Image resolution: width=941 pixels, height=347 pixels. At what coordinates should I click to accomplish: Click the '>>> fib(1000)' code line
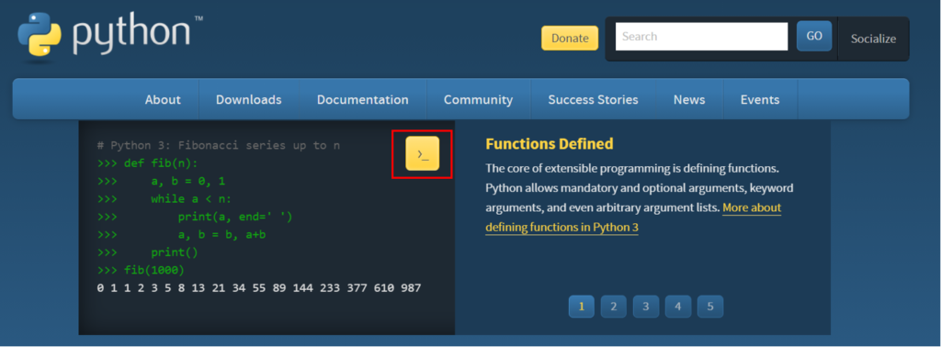coord(141,270)
